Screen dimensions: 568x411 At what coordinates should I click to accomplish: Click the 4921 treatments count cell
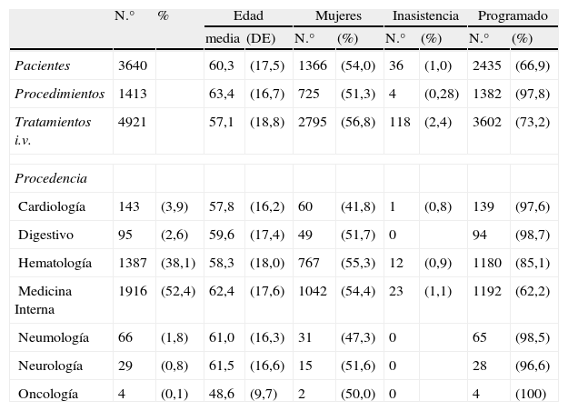click(131, 122)
